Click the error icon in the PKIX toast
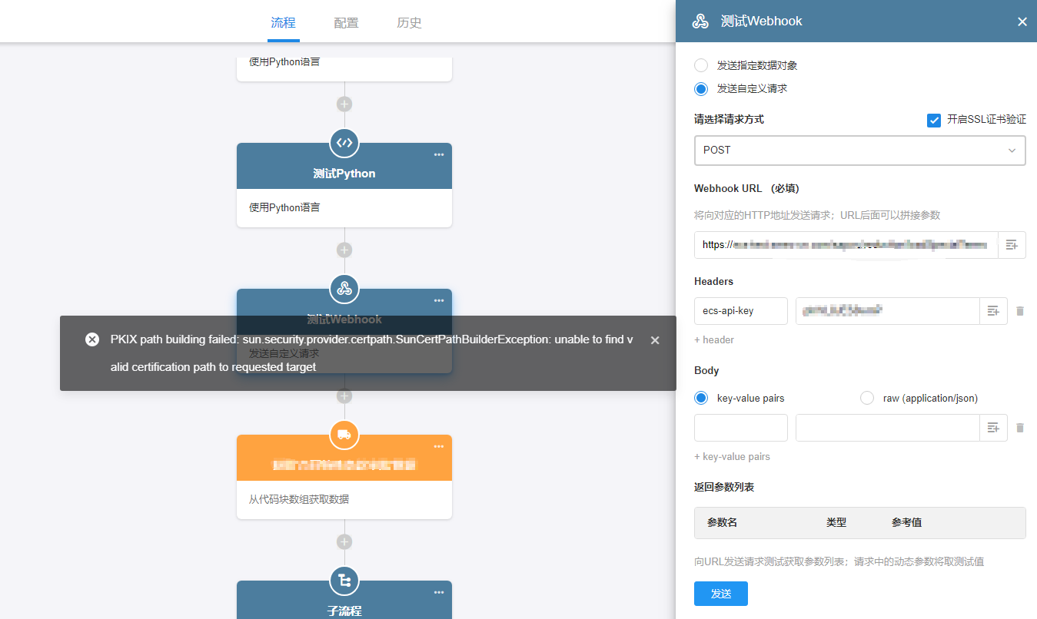 coord(92,339)
